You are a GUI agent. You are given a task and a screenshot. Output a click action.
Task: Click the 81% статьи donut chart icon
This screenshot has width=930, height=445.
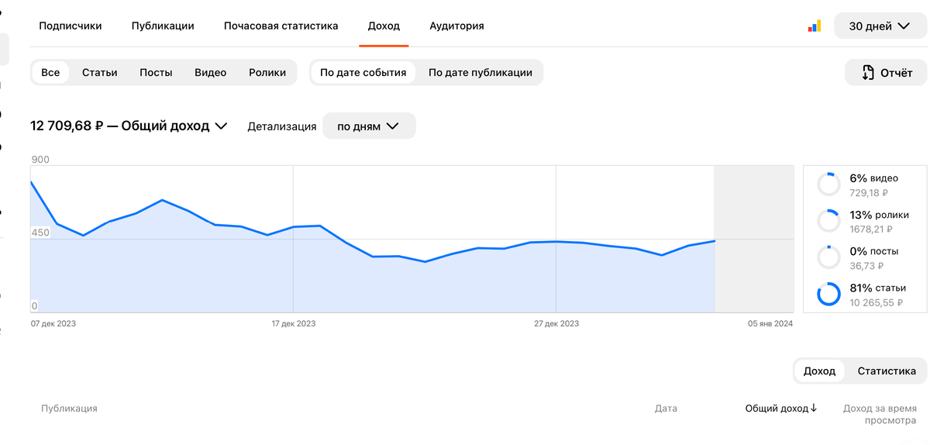828,294
